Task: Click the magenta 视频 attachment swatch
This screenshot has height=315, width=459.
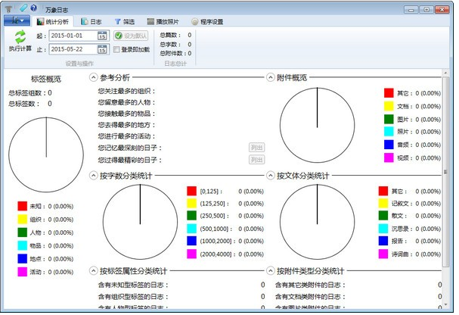Action: 389,157
